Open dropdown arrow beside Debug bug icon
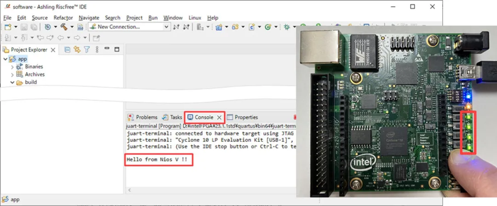This screenshot has width=497, height=206. (295, 27)
